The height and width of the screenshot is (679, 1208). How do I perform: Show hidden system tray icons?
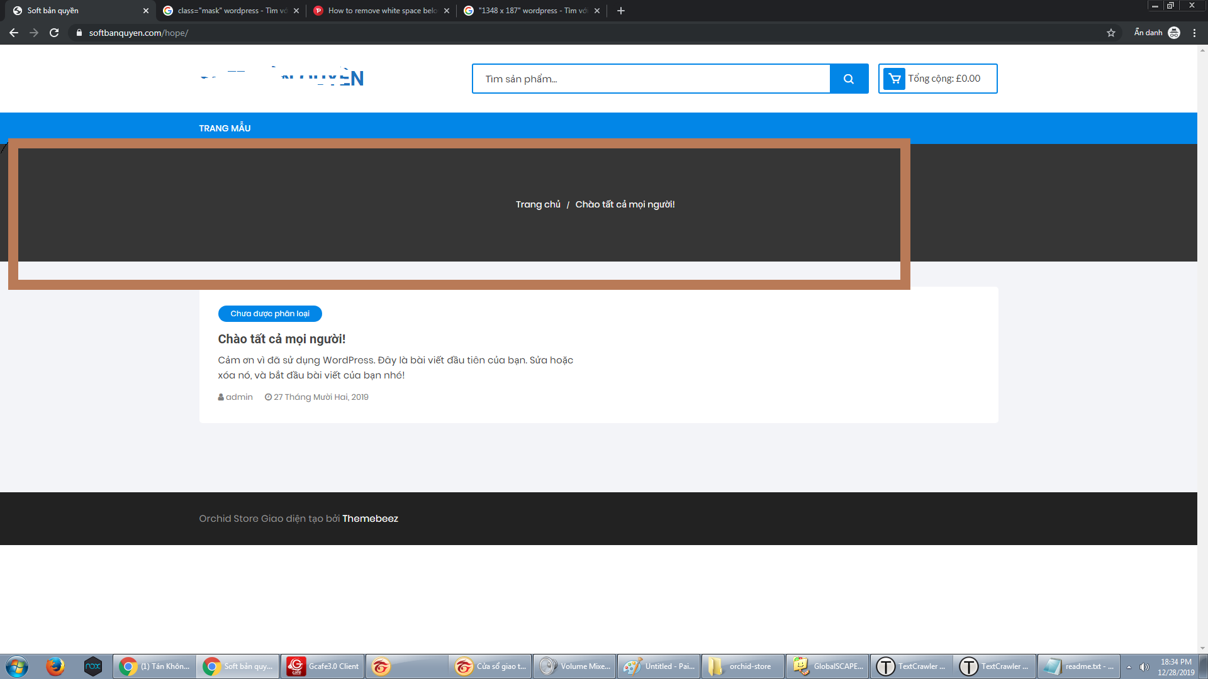[1129, 667]
